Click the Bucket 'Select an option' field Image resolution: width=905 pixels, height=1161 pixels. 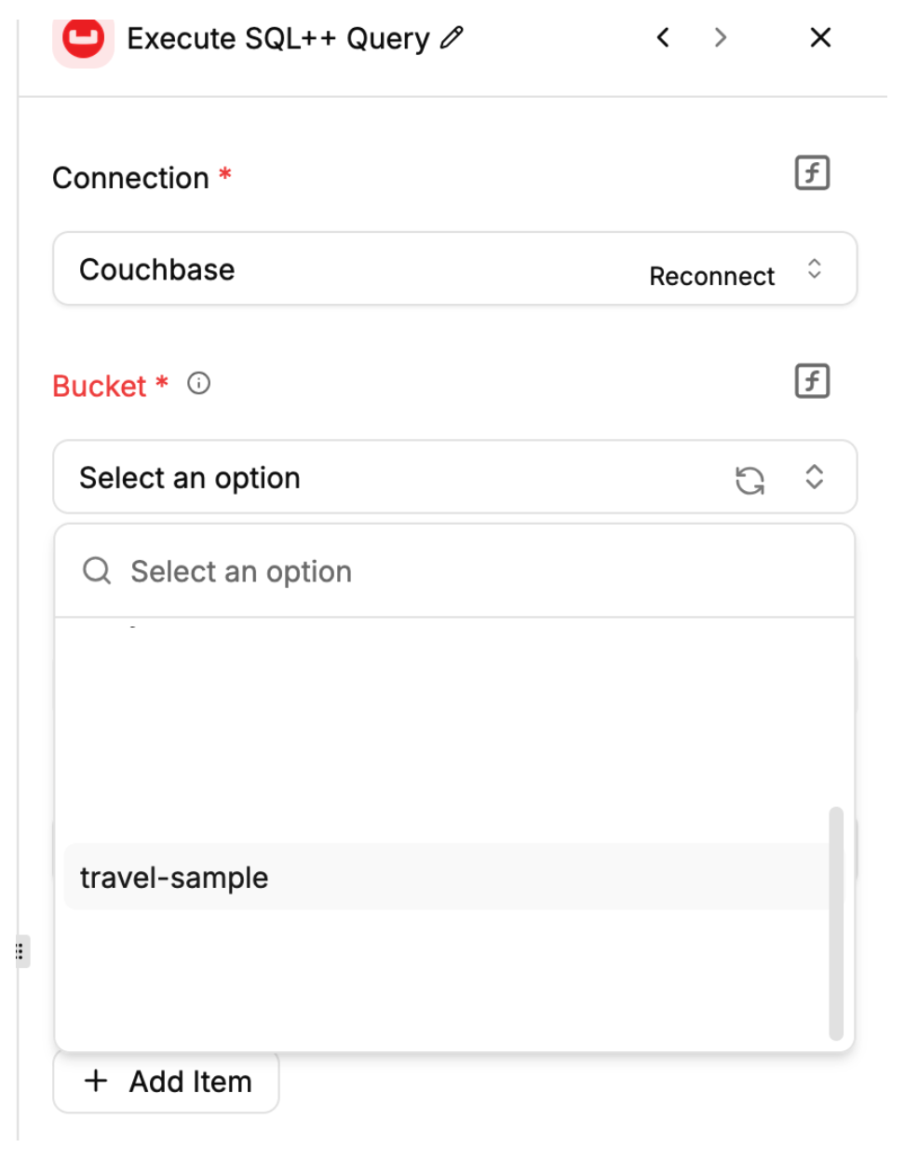click(372, 477)
